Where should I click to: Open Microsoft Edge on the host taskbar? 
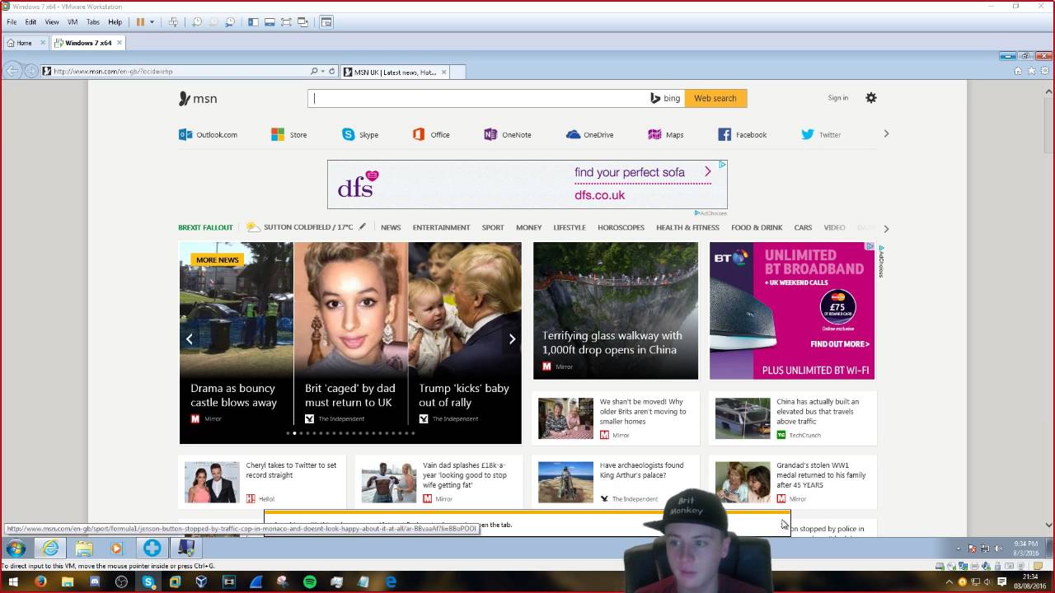click(391, 582)
